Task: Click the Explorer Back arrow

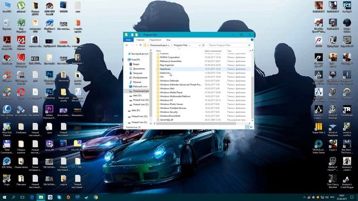Action: pyautogui.click(x=127, y=45)
